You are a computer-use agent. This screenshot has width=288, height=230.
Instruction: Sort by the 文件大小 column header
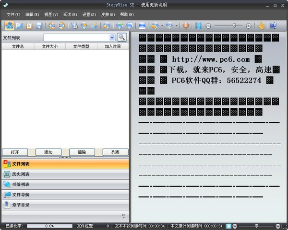49,46
